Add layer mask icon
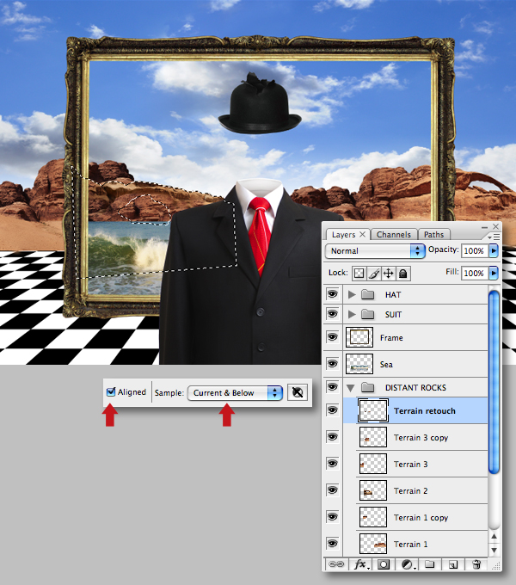This screenshot has height=585, width=516. click(x=384, y=564)
